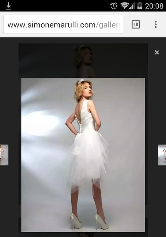This screenshot has width=166, height=237.
Task: Tap the 20:08 clock in status bar
Action: 154,6
